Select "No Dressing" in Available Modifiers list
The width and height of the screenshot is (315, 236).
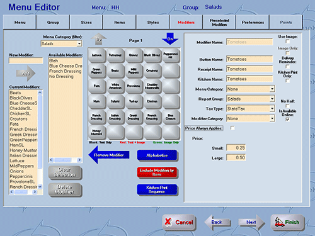coord(61,76)
